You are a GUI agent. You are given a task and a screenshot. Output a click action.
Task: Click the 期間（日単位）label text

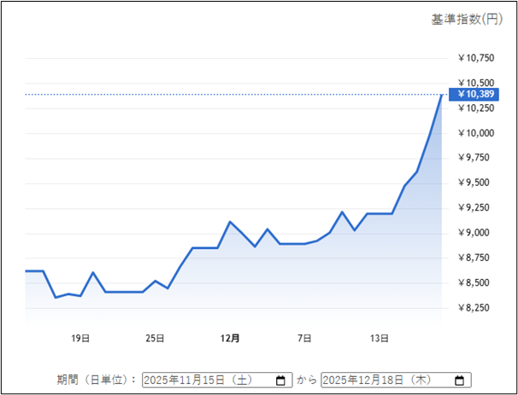(x=97, y=380)
